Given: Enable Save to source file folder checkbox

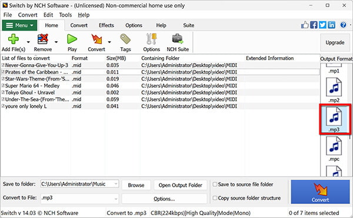Looking at the screenshot, I should pyautogui.click(x=215, y=184).
